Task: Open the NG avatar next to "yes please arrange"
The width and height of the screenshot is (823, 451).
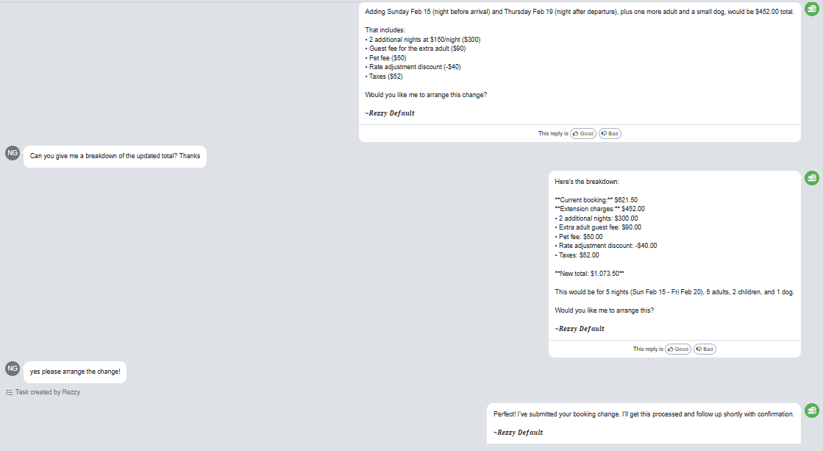Action: tap(13, 369)
